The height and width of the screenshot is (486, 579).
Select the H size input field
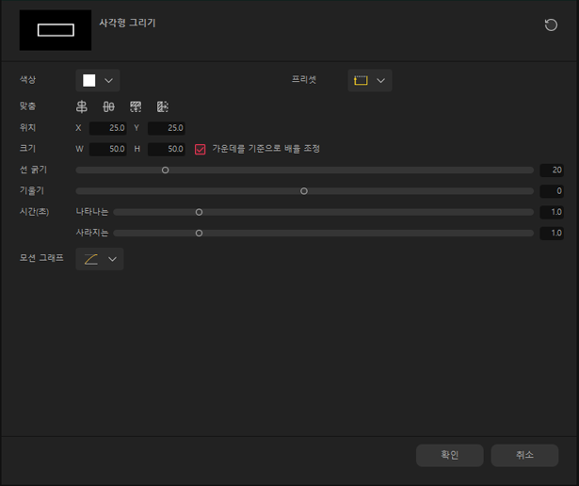(x=166, y=149)
